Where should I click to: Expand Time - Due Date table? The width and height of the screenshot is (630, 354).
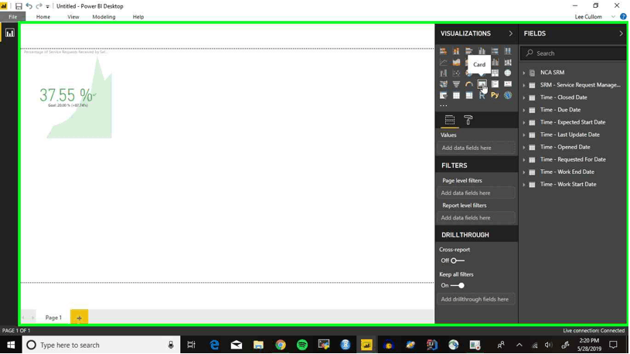click(523, 110)
